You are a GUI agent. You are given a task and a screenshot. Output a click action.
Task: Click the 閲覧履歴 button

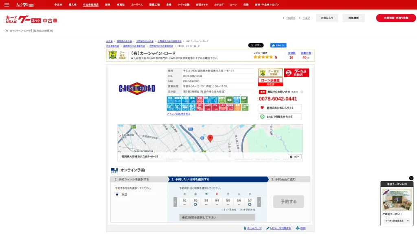click(353, 18)
